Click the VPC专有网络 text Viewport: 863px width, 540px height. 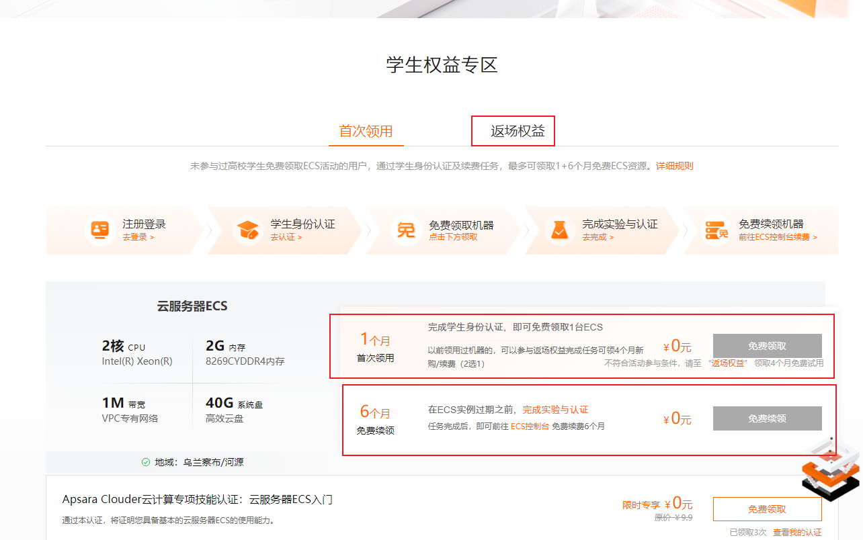click(130, 418)
